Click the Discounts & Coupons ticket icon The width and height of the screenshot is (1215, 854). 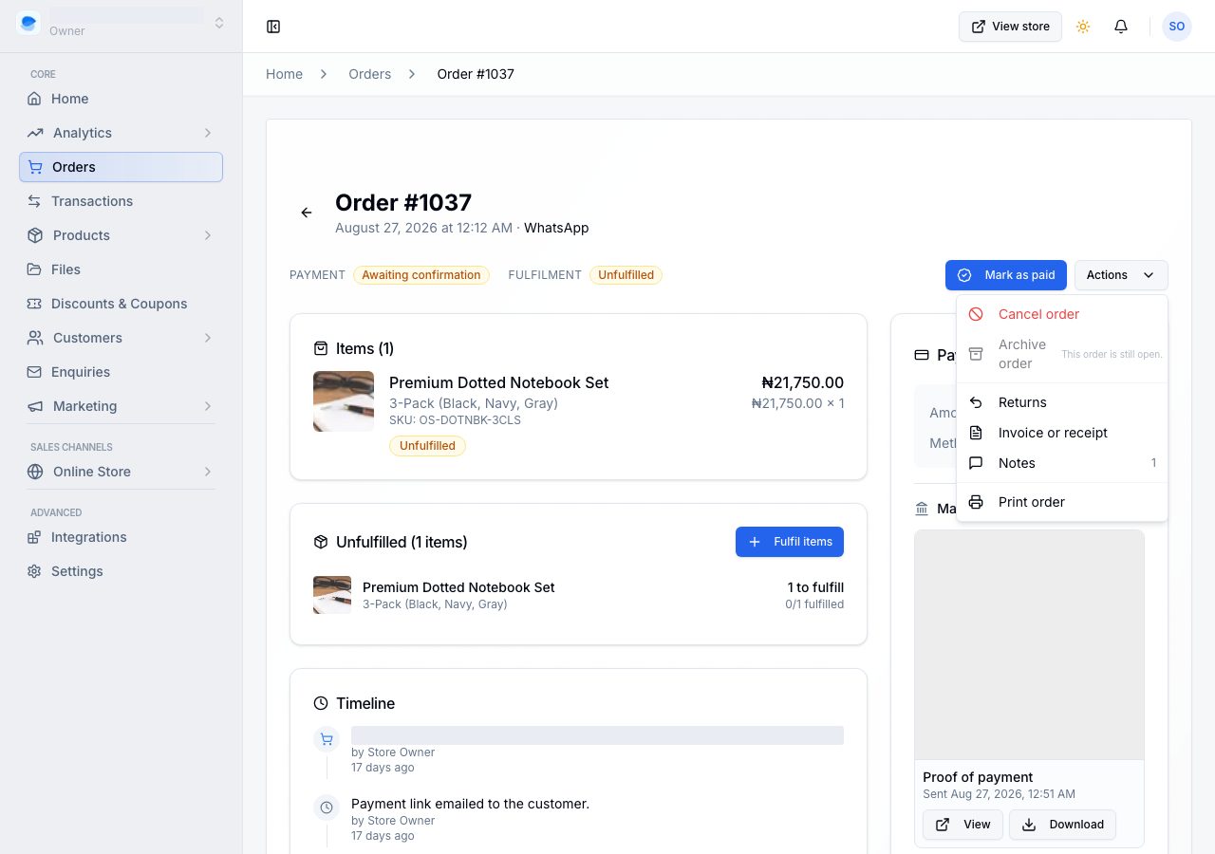tap(34, 304)
